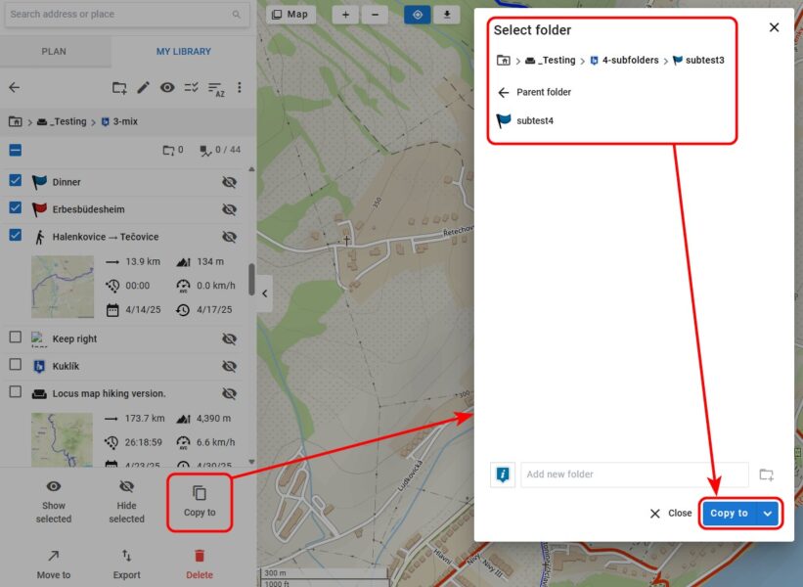Toggle visibility of Erbesbüdesheim
803x587 pixels.
229,209
